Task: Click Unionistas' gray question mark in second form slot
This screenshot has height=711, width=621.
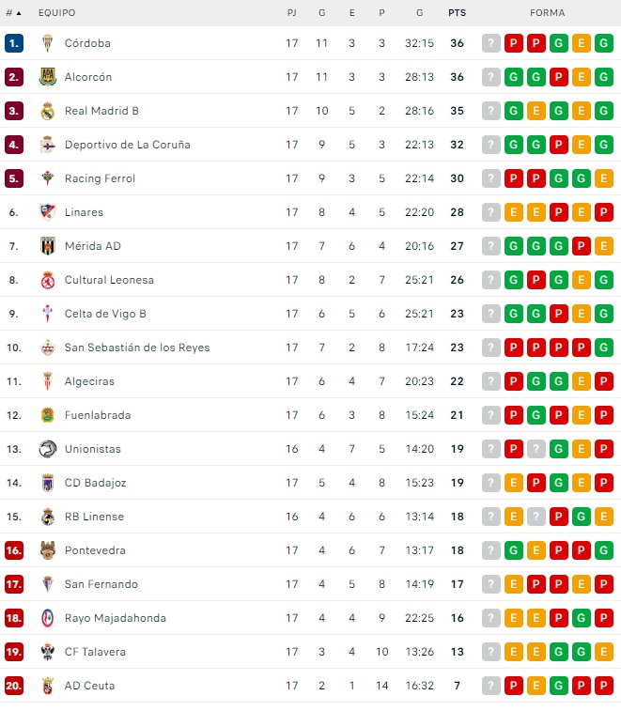Action: [536, 449]
